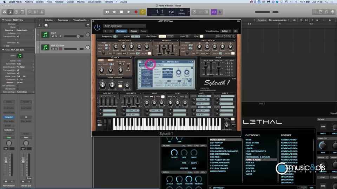The image size is (337, 189).
Task: Open the Smart Controls panel
Action: [x=30, y=12]
